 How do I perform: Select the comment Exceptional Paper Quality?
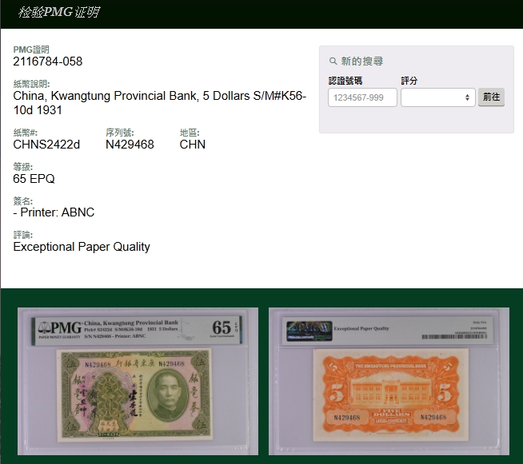click(x=82, y=247)
